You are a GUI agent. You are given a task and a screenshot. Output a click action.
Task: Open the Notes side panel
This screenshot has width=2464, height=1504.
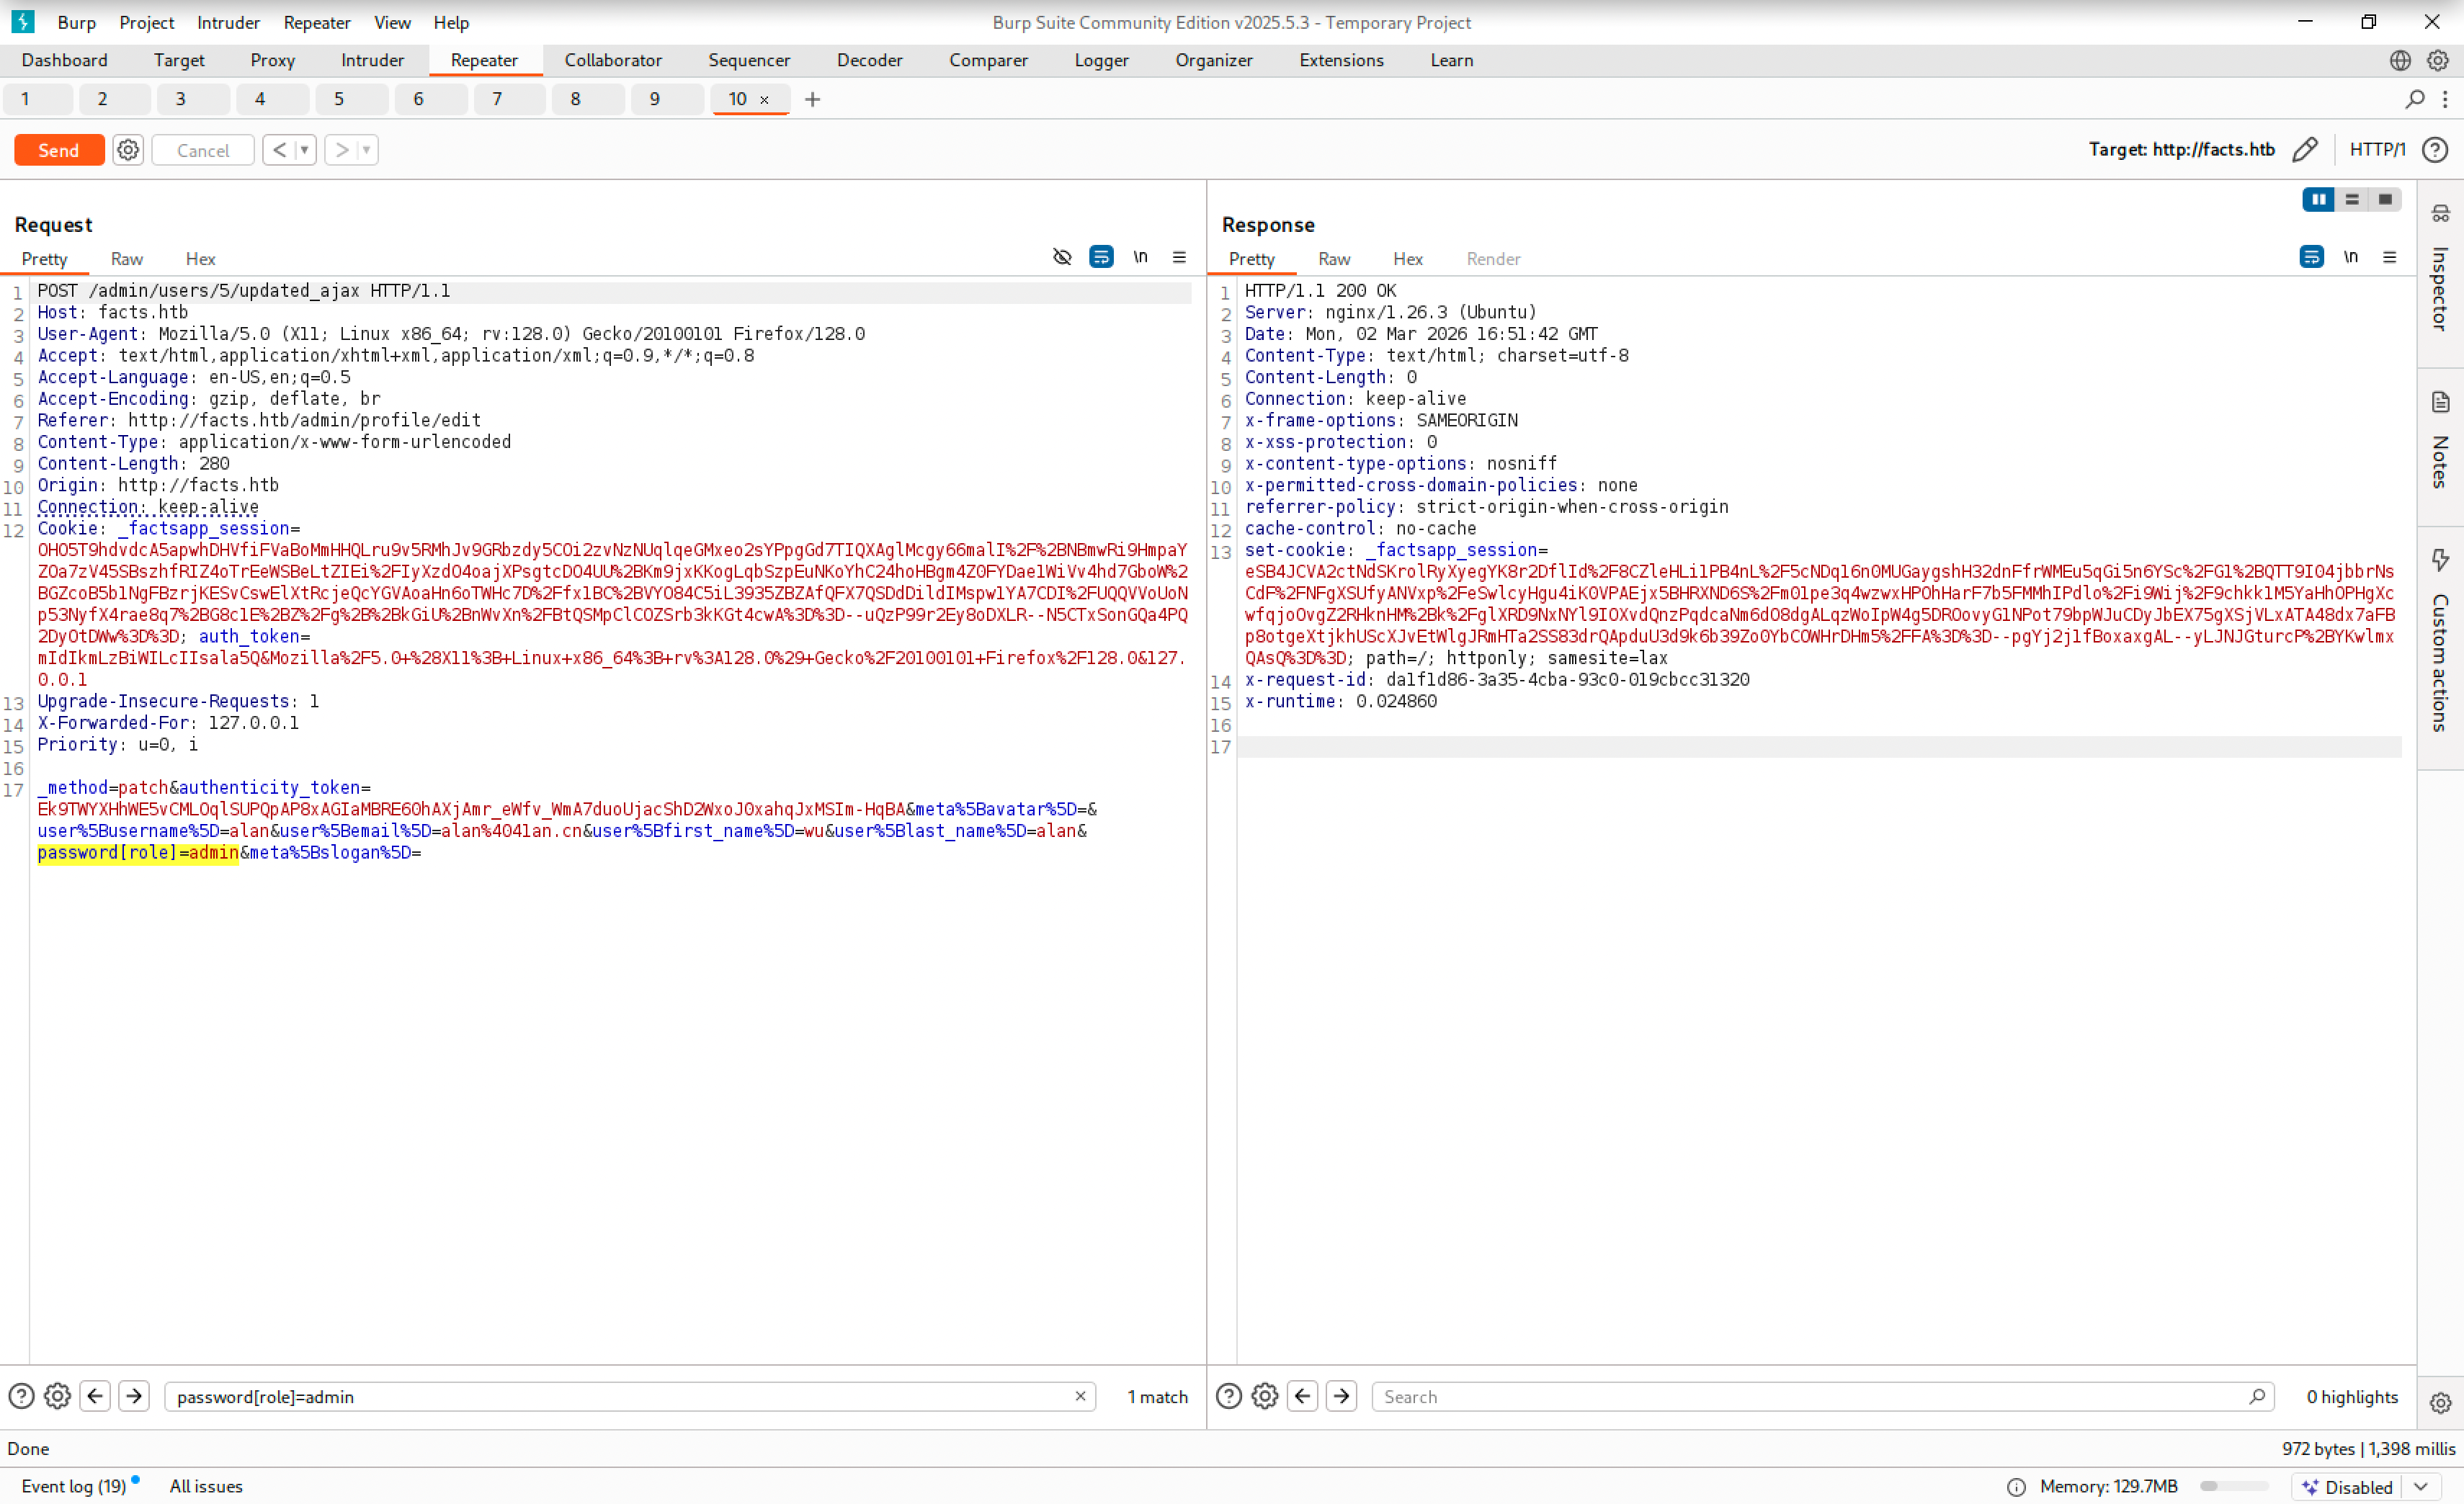tap(2440, 440)
